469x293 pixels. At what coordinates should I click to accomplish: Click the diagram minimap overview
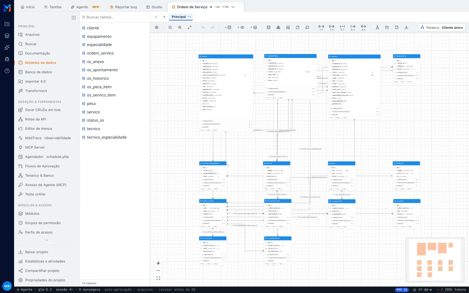tap(435, 260)
